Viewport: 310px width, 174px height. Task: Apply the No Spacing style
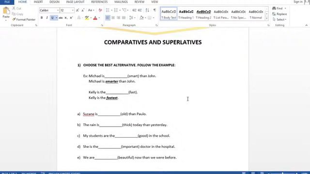238,14
